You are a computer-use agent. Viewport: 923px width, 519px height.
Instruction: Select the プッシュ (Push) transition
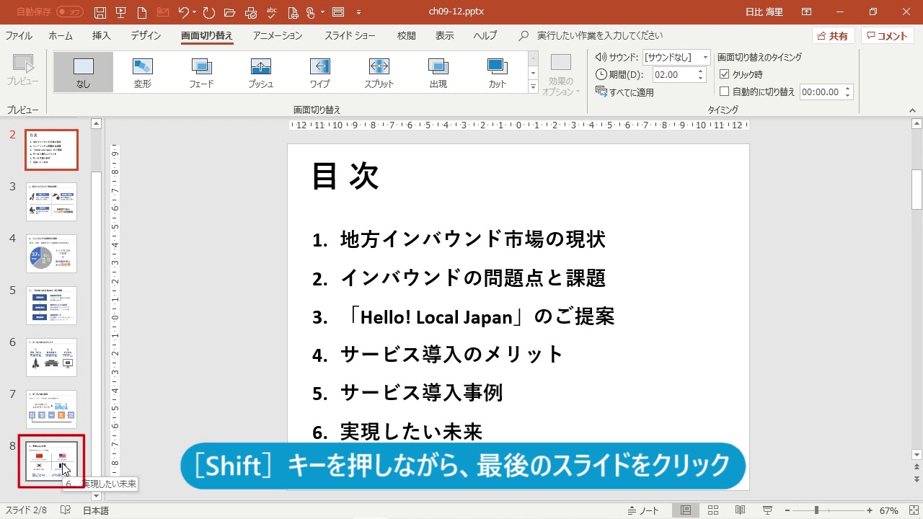pos(261,72)
